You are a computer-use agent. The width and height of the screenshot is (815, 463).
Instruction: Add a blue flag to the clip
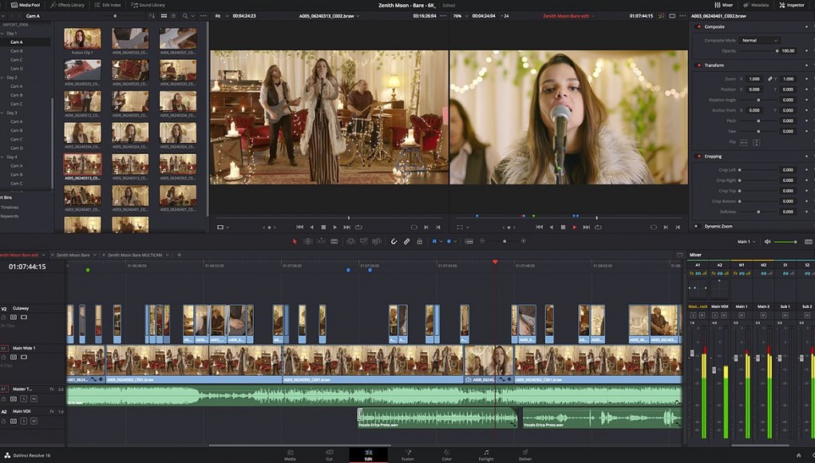[434, 241]
